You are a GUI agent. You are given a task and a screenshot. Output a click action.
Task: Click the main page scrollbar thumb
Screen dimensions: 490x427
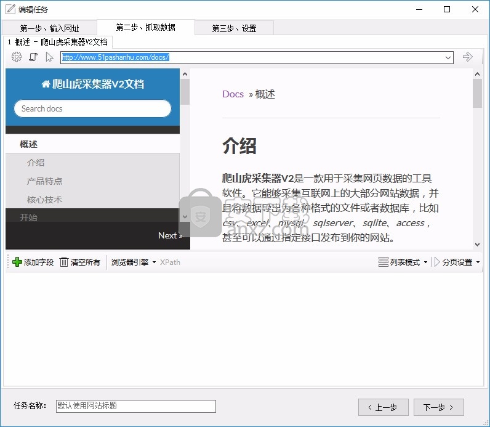tap(477, 93)
